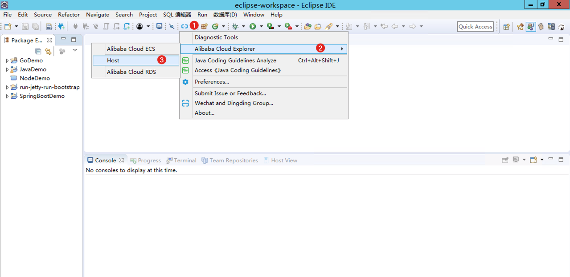Click the Collapse All icon in Package Explorer
Screen dimensions: 570x277
click(x=38, y=51)
